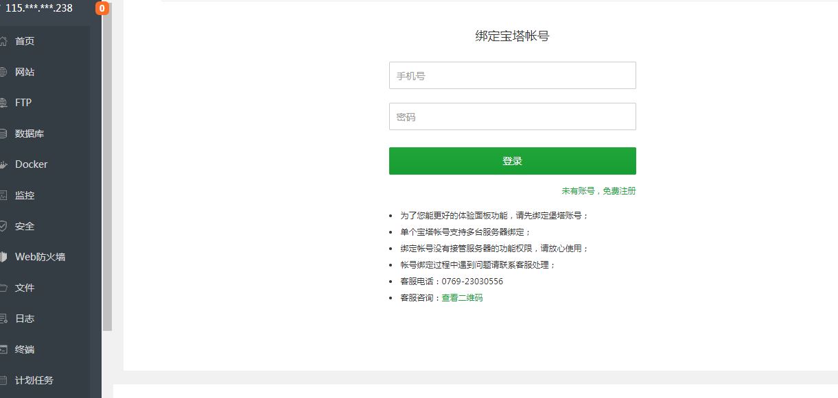Click the FTP globe icon in sidebar

(3, 103)
